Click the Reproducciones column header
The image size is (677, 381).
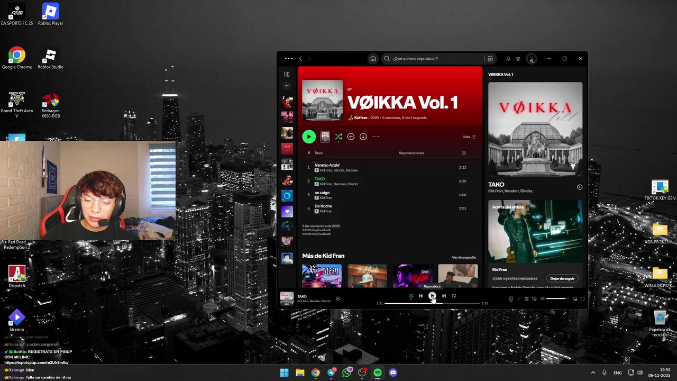pos(411,153)
